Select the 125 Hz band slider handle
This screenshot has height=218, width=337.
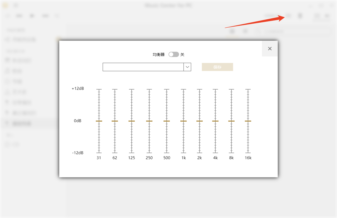(132, 121)
